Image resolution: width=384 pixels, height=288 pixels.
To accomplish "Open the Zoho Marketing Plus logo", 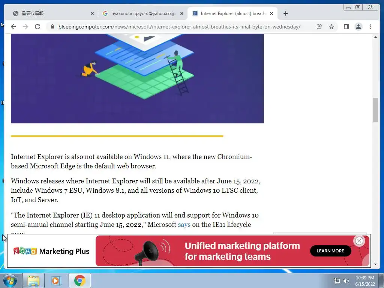I will (51, 251).
